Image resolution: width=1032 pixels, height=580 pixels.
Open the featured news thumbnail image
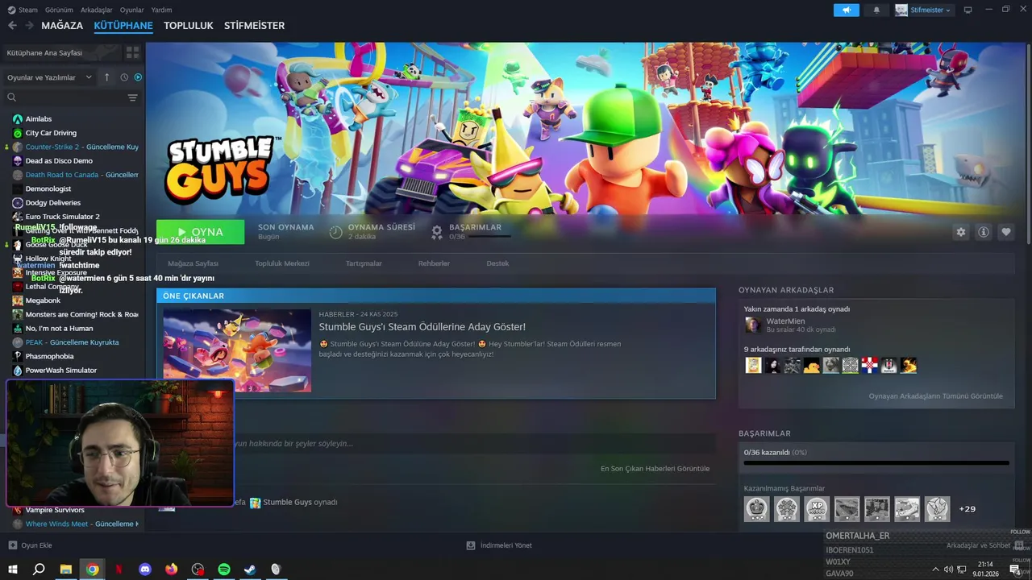tap(237, 350)
